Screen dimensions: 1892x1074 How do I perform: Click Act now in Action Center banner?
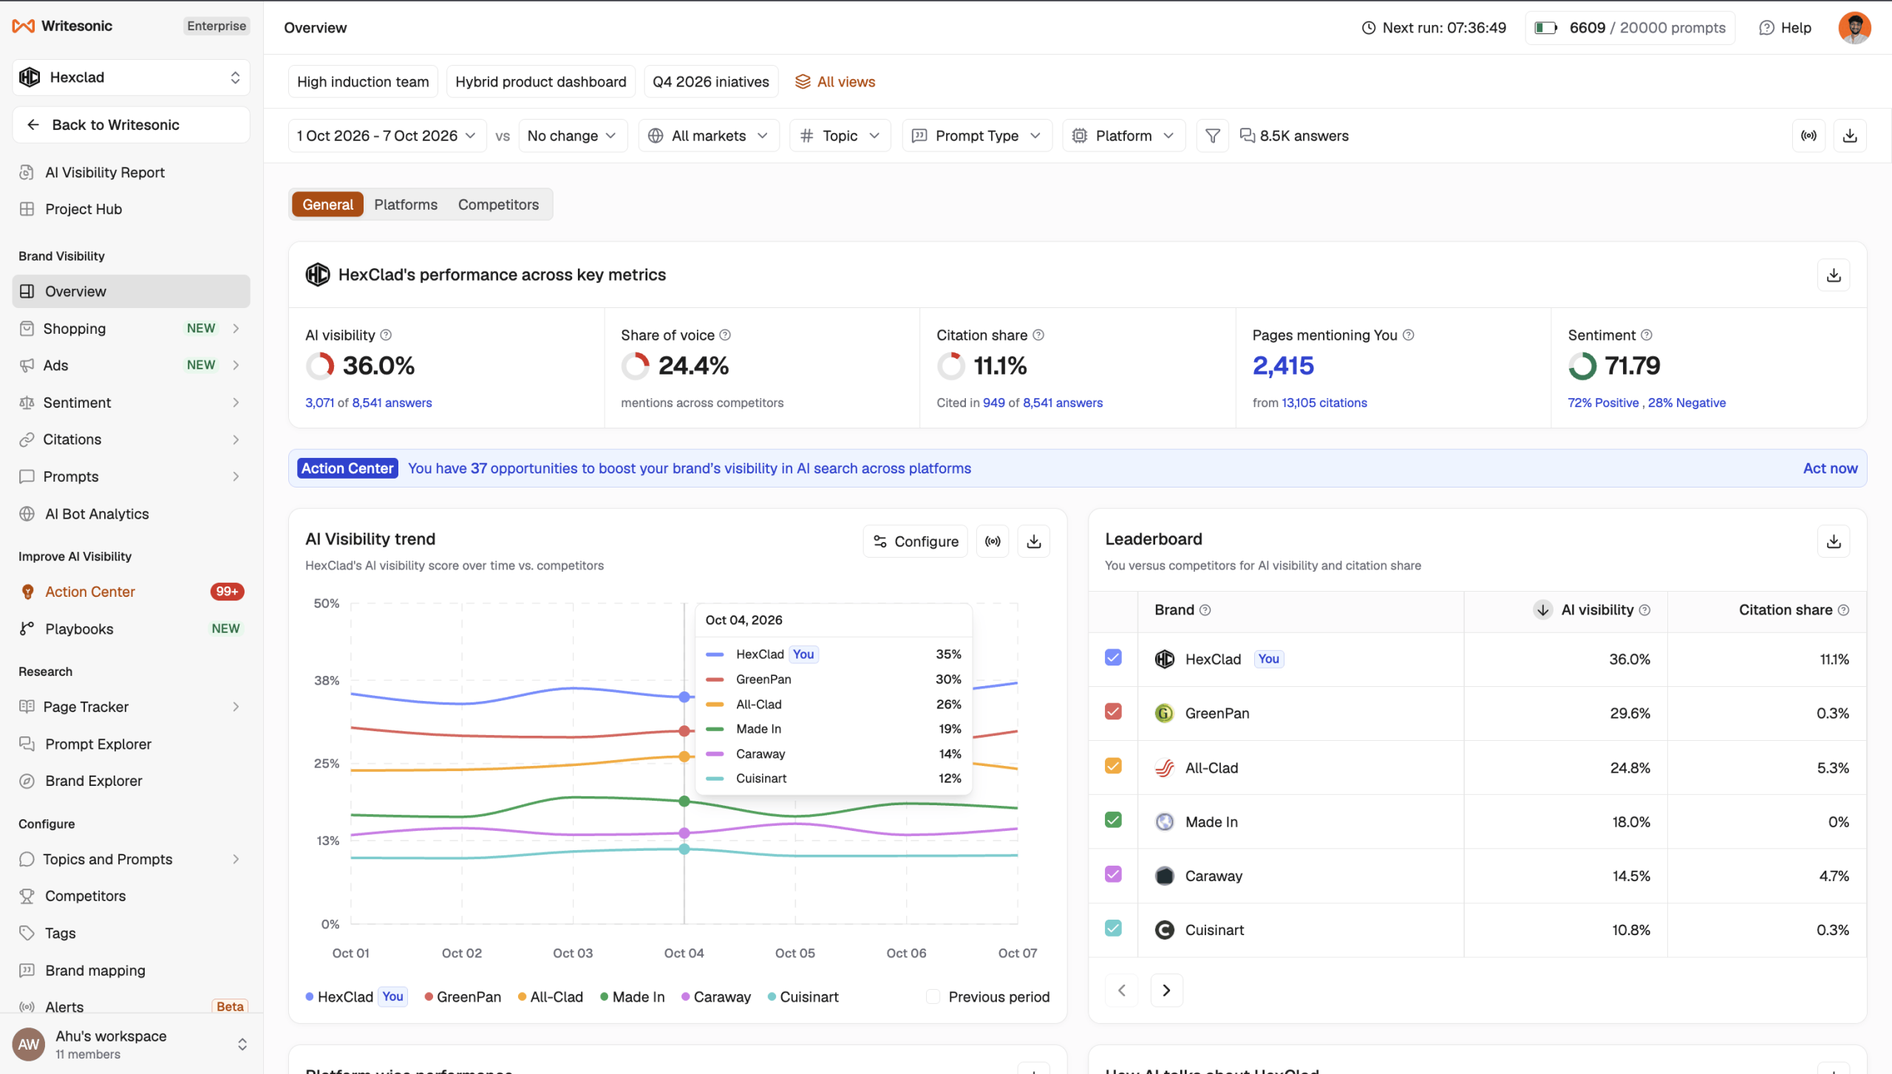click(x=1830, y=468)
